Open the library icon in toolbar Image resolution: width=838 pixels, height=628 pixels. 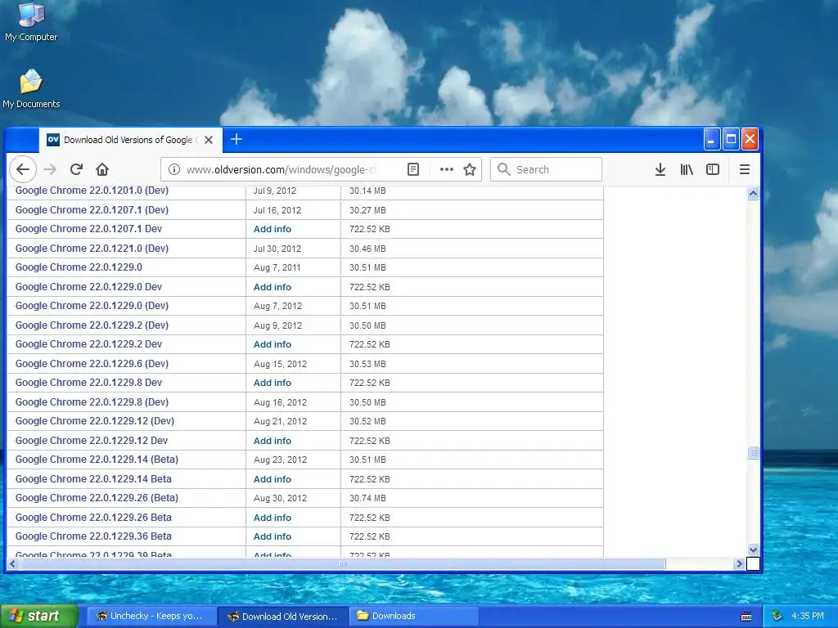click(x=687, y=170)
